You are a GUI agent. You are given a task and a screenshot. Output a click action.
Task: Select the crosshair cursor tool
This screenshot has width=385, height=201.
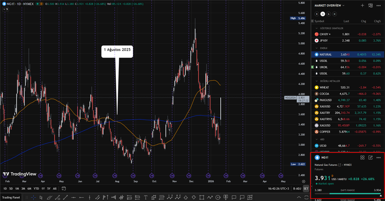click(x=34, y=197)
